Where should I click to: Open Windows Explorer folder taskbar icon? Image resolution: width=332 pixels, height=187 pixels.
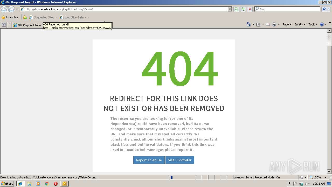click(29, 184)
